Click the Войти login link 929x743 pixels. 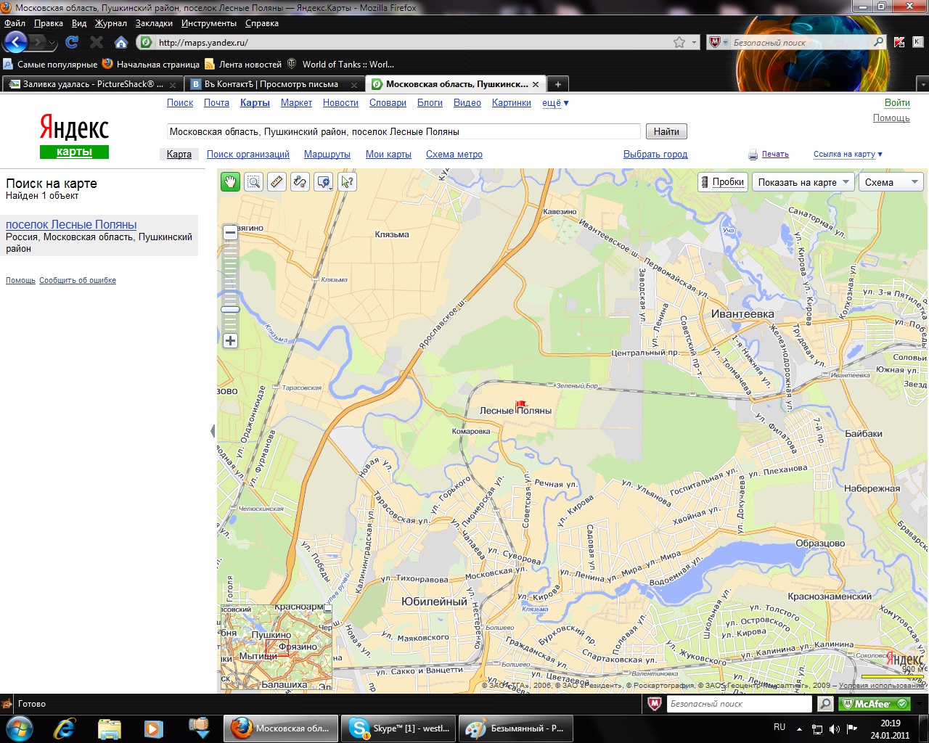coord(897,103)
